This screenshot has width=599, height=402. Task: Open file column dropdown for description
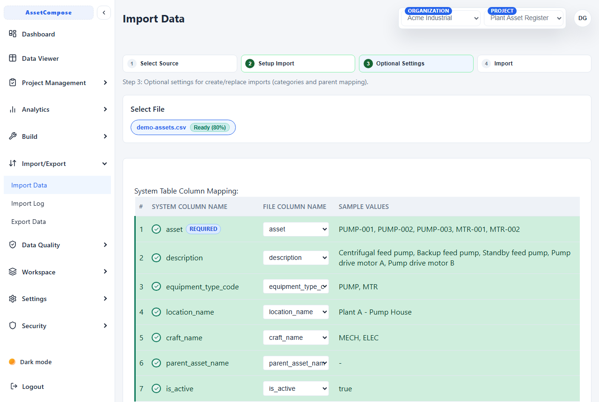(x=296, y=258)
